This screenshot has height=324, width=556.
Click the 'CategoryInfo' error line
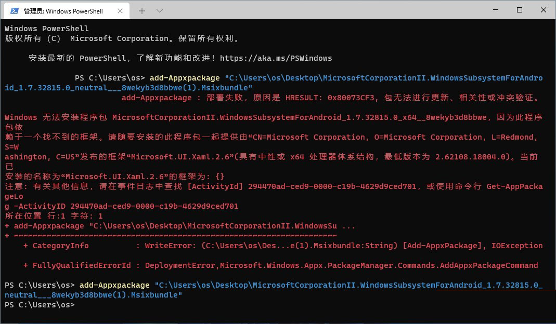point(283,246)
